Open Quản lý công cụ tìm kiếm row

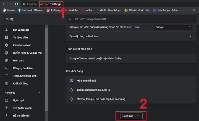(x=131, y=36)
